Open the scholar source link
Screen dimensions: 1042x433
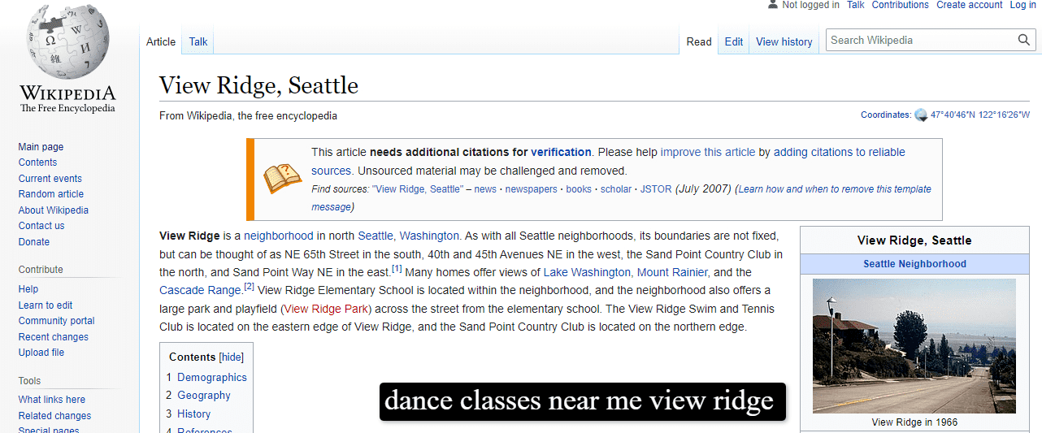pos(616,189)
